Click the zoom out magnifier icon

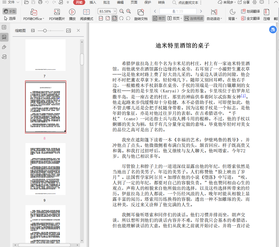pyautogui.click(x=121, y=11)
